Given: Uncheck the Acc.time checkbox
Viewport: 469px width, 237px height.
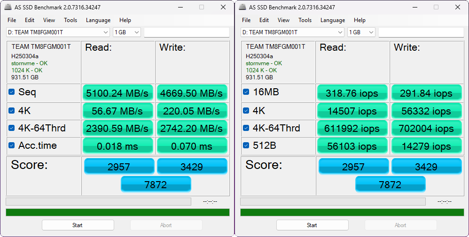Looking at the screenshot, I should click(12, 145).
